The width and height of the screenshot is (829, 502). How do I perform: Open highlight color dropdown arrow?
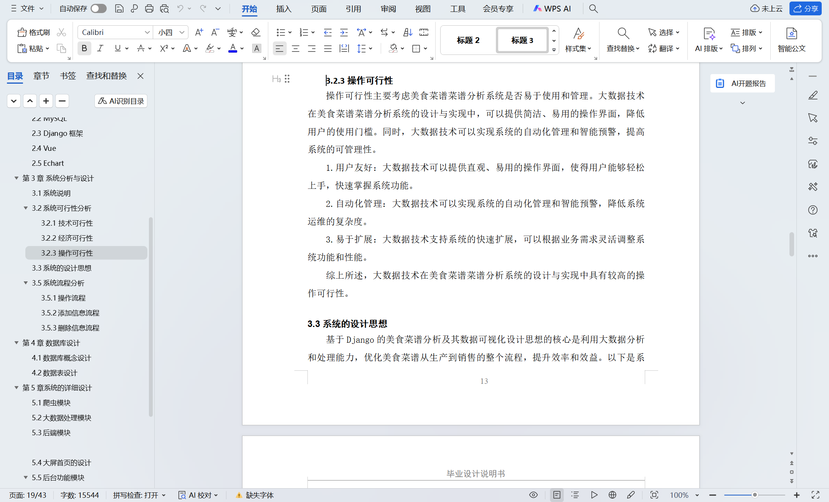(219, 48)
